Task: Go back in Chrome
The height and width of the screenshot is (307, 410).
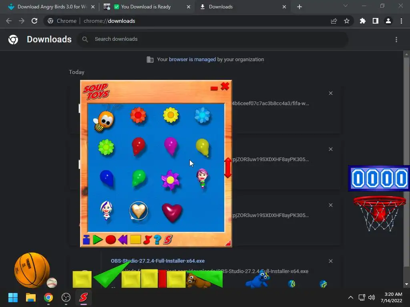Action: click(x=9, y=21)
